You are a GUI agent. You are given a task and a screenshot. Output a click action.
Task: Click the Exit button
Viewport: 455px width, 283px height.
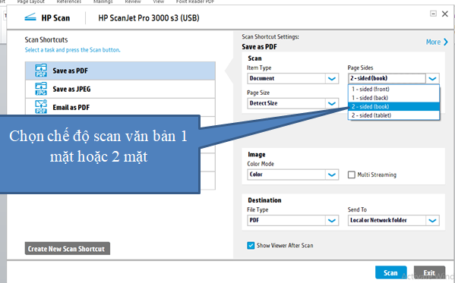(x=429, y=272)
